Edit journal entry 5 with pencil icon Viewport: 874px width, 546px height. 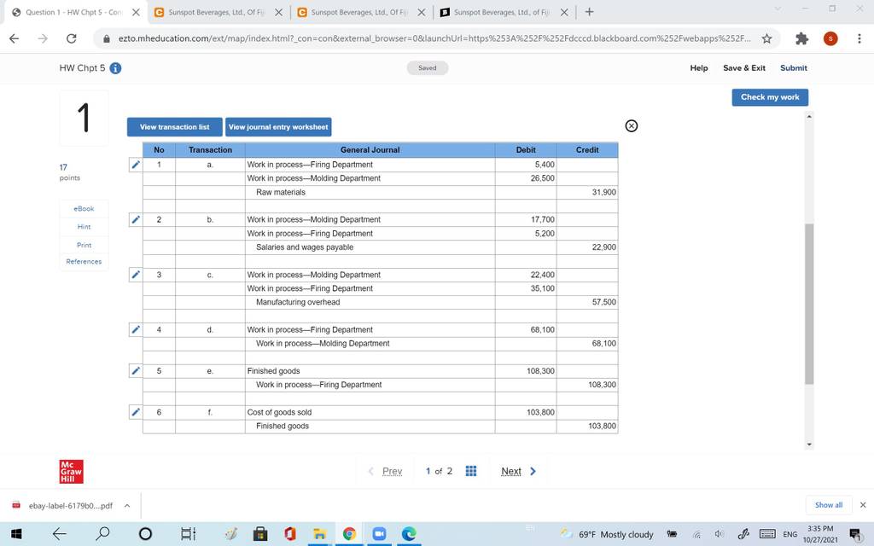(136, 370)
